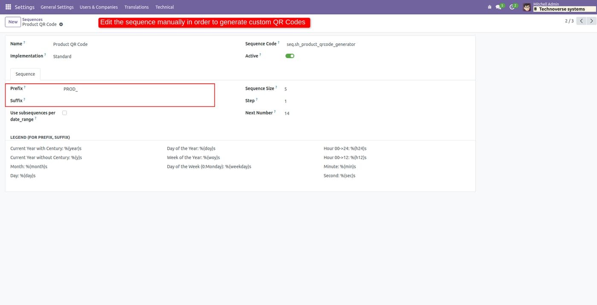Open the activities clock icon
This screenshot has width=597, height=305.
tap(512, 7)
